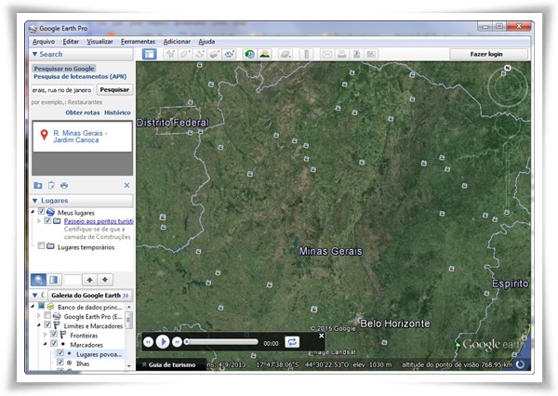
Task: Click the Pesquisar button
Action: (x=114, y=89)
